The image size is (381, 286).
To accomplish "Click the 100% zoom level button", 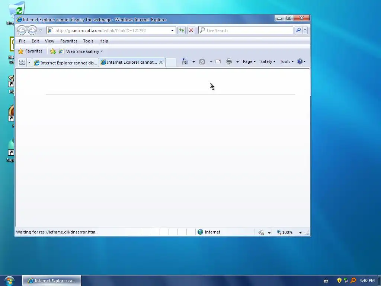I will click(285, 232).
